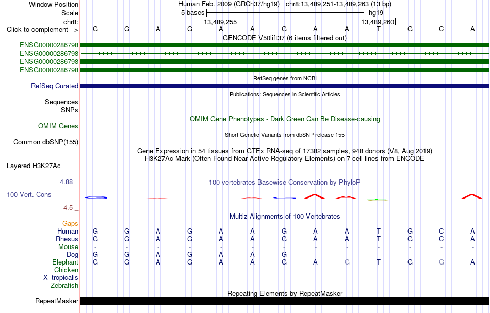
Task: Click the Human Feb. 2009 (GRCh37/hg19) text
Action: click(x=228, y=4)
